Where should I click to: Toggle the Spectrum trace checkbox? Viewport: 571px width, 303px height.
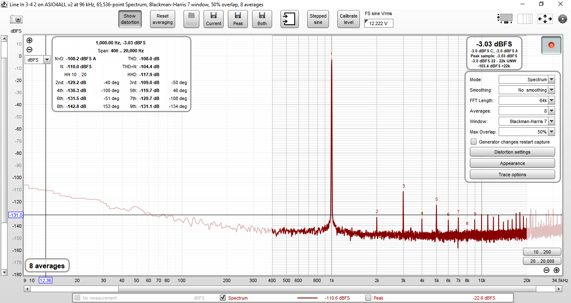click(223, 298)
